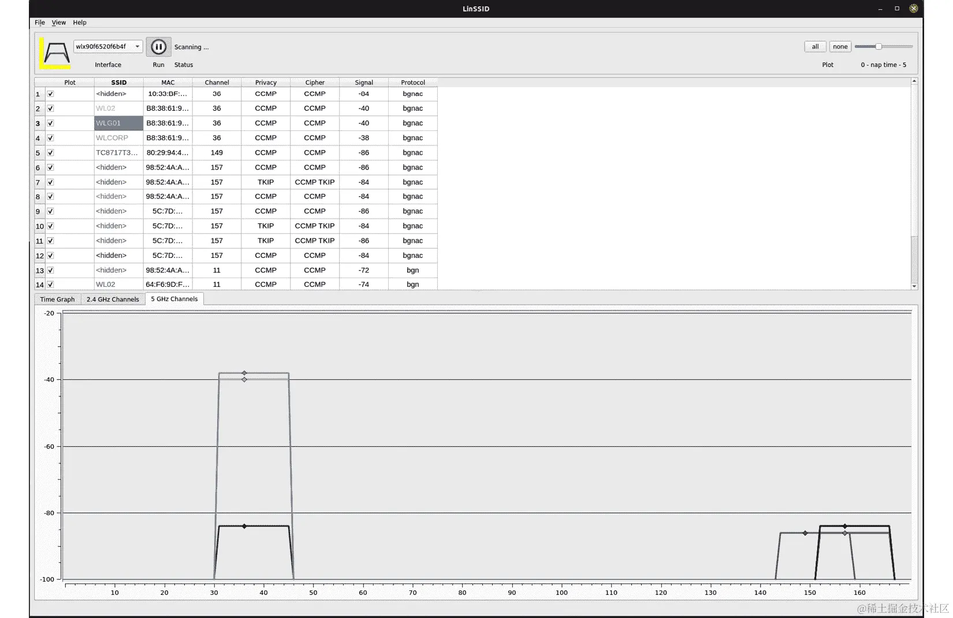Open the Help menu

80,23
